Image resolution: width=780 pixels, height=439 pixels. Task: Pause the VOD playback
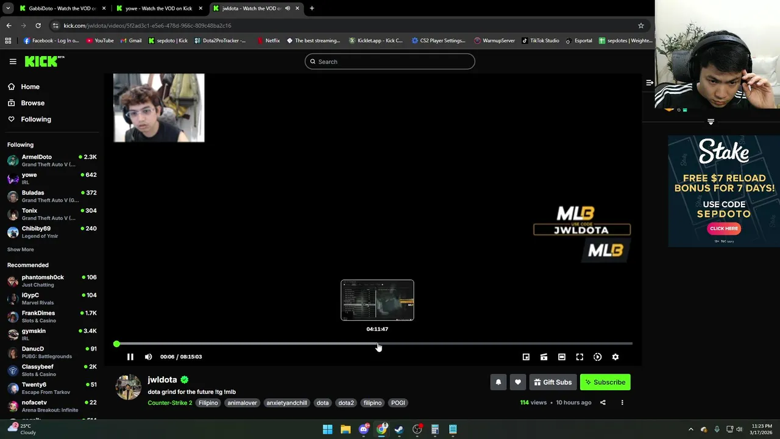(130, 357)
